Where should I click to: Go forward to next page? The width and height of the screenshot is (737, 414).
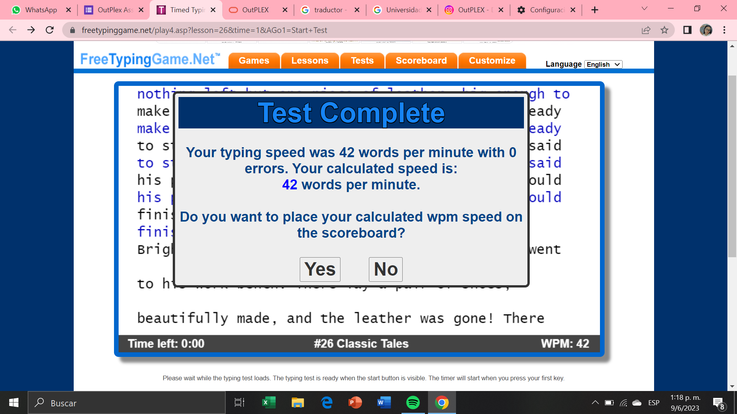(x=31, y=30)
